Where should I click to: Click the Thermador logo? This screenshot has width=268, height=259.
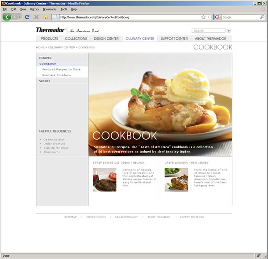tap(50, 30)
